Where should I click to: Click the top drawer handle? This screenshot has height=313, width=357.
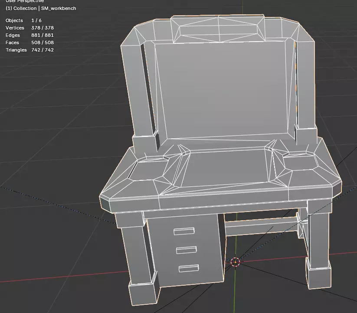184,231
